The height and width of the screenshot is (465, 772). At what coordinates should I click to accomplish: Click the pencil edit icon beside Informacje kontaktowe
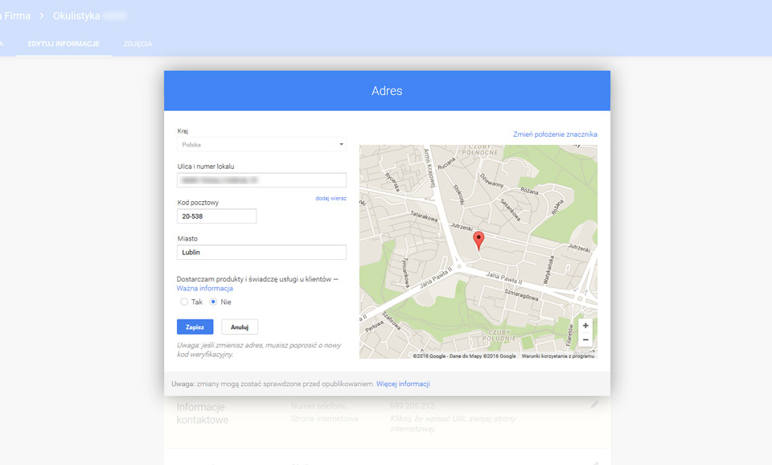[x=594, y=405]
